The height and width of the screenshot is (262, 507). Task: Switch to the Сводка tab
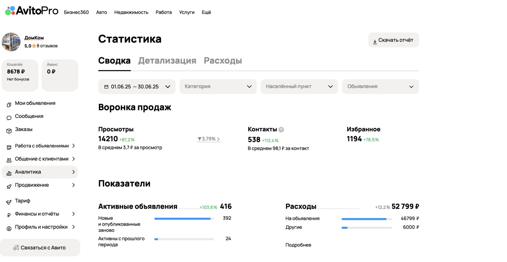point(114,61)
